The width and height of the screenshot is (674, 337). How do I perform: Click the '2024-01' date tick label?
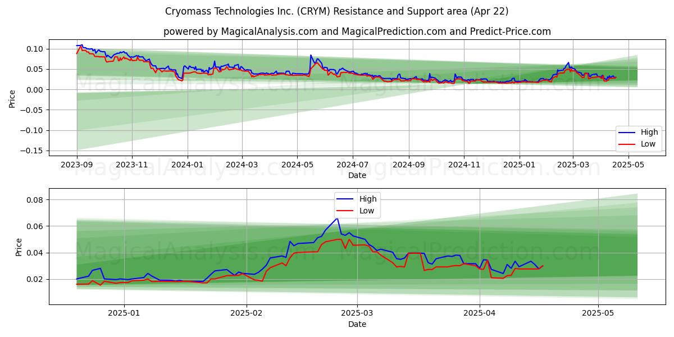187,165
